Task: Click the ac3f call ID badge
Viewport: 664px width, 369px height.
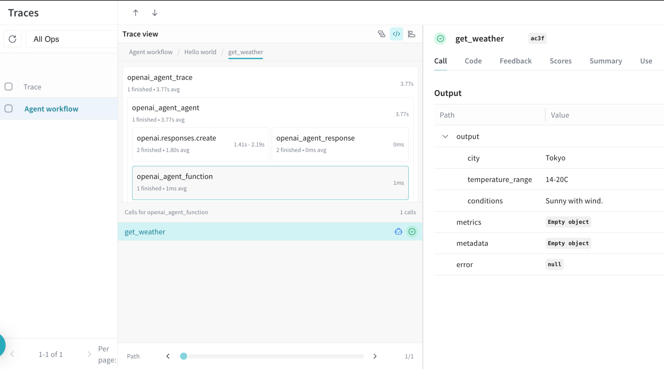Action: [537, 38]
